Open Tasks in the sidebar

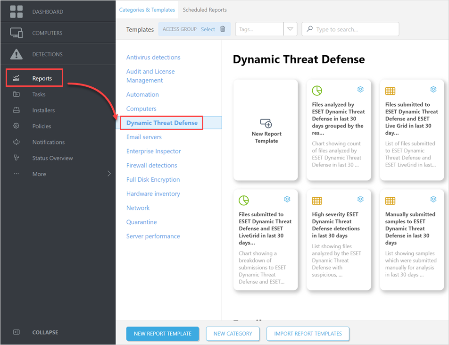tap(39, 94)
